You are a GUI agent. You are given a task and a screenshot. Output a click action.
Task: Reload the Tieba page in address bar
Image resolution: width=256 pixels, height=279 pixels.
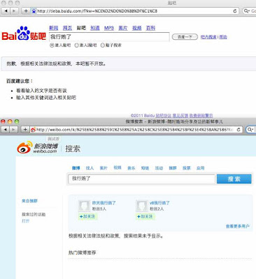(x=235, y=10)
